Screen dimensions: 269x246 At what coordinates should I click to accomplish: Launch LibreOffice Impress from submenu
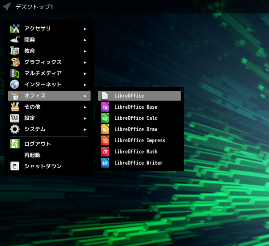[x=139, y=140]
